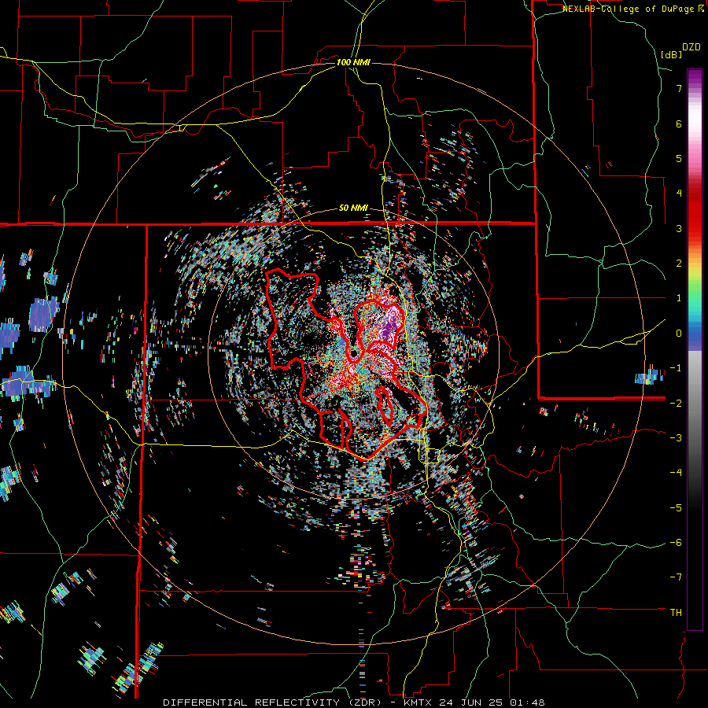Viewport: 708px width, 708px height.
Task: Click the positive 3 scale value
Action: [679, 228]
